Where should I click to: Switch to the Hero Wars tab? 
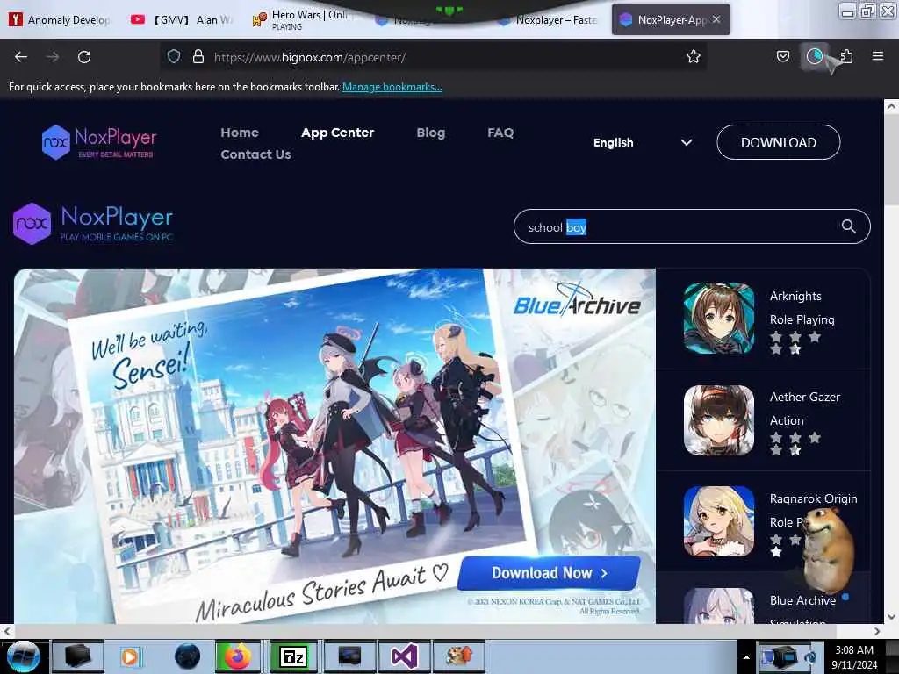(304, 19)
